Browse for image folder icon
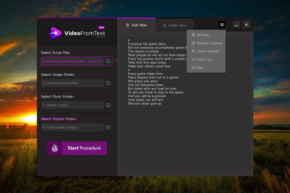Image resolution: width=290 pixels, height=193 pixels. point(108,83)
